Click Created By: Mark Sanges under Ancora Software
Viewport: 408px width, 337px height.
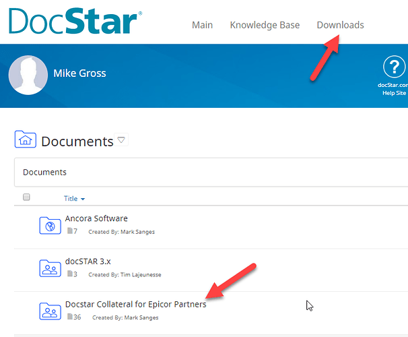click(x=121, y=232)
